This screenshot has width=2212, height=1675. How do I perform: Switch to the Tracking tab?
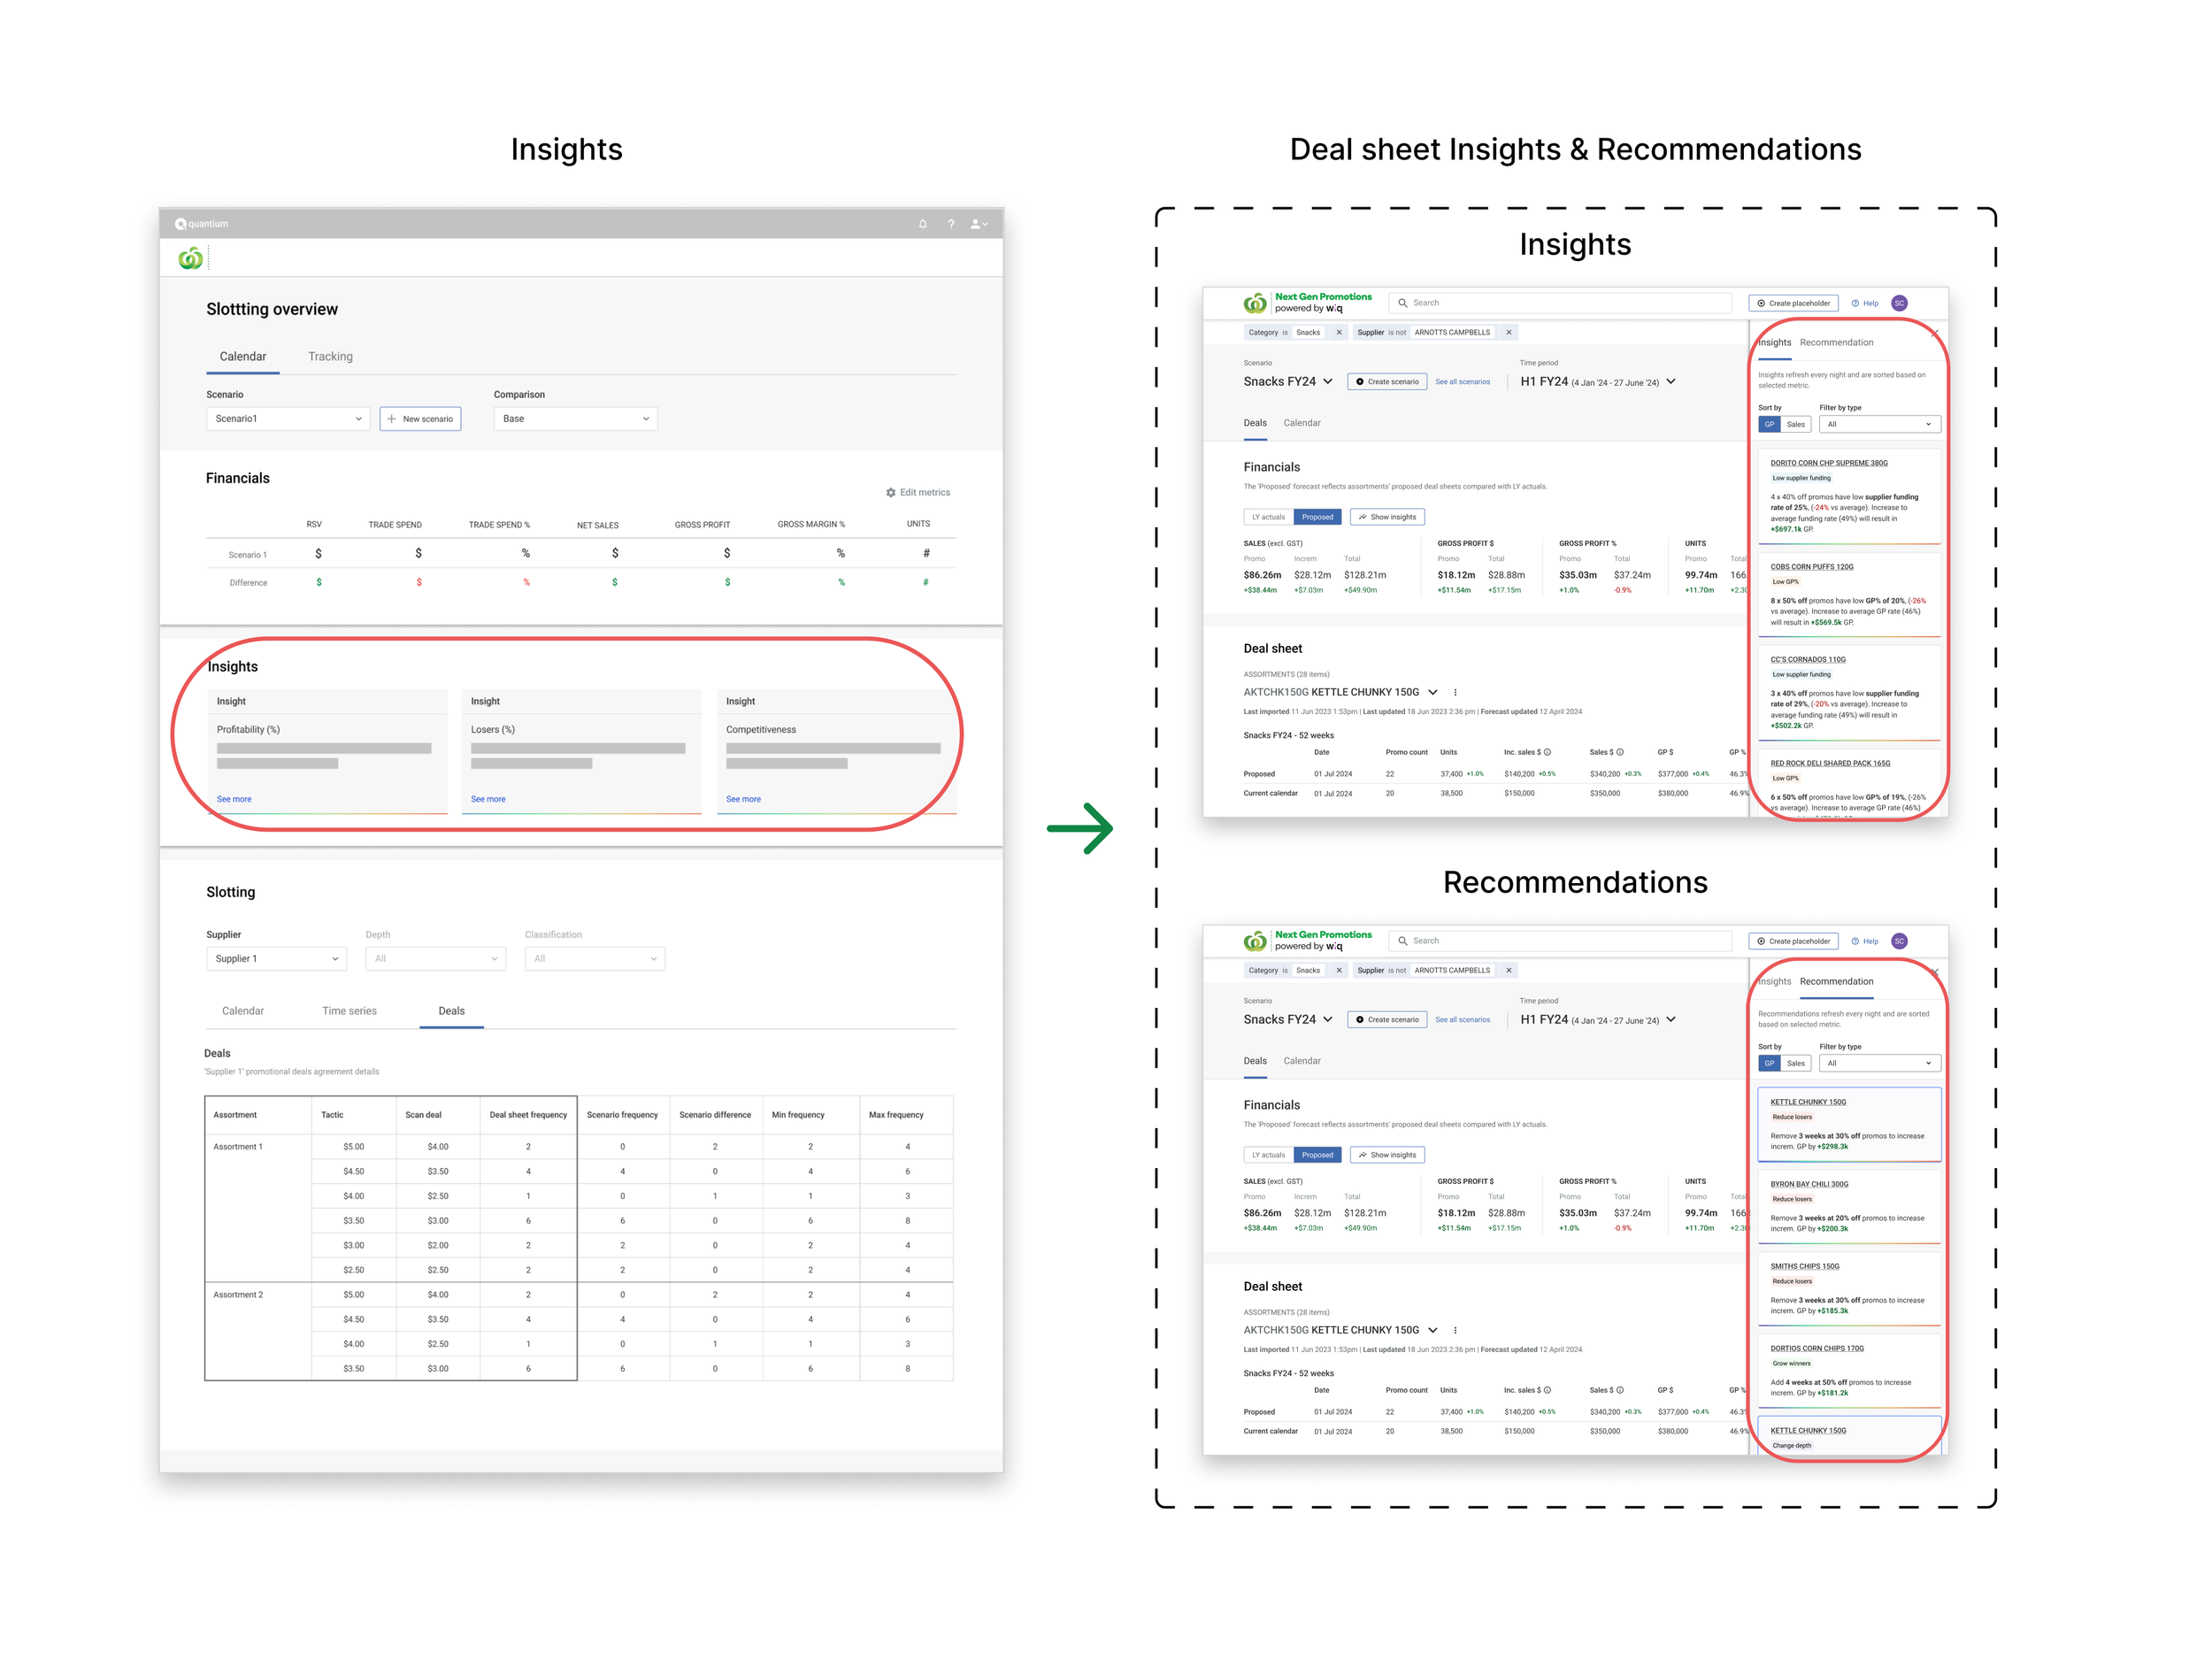tap(330, 357)
